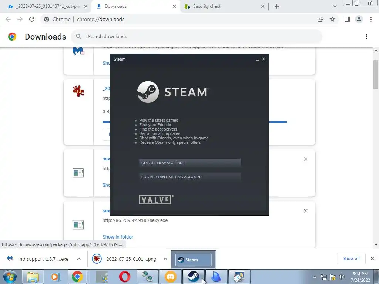Remove the sexy.exe entry with the 86.239.42.9 URL
The height and width of the screenshot is (284, 379).
[x=305, y=211]
